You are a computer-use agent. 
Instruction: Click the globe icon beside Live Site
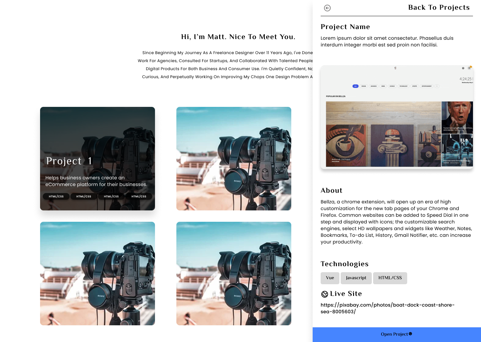(325, 294)
